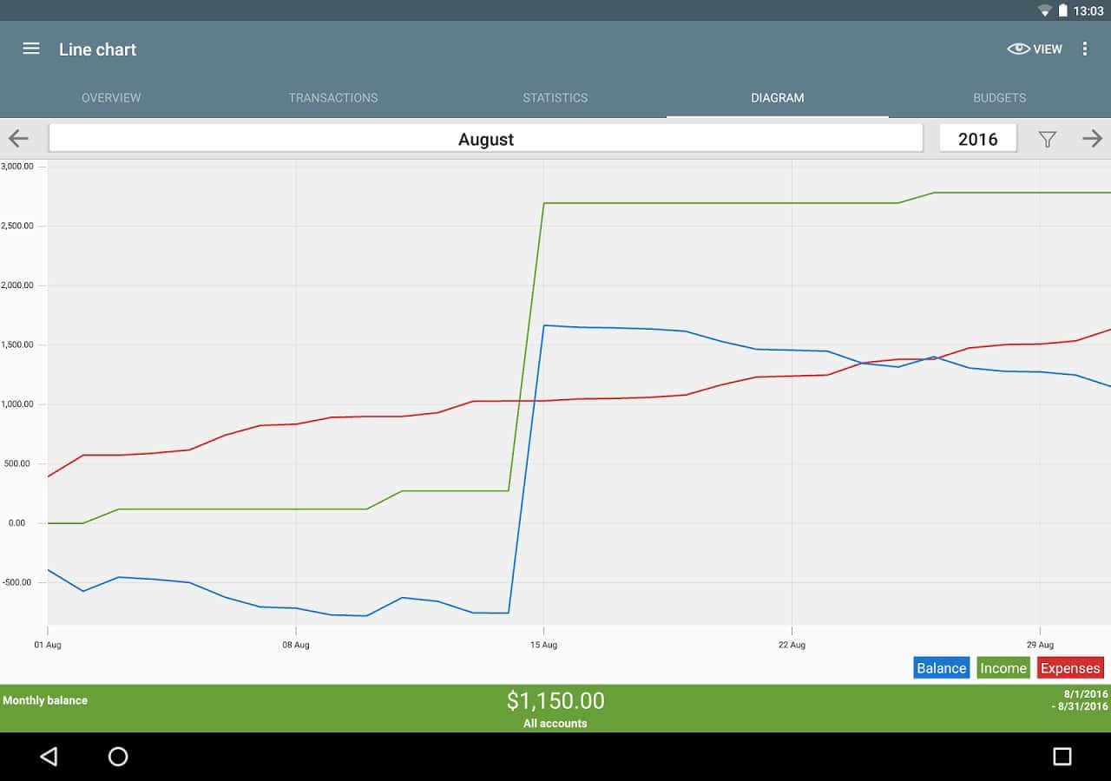The width and height of the screenshot is (1111, 781).
Task: Go to previous month with left arrow
Action: coord(18,138)
